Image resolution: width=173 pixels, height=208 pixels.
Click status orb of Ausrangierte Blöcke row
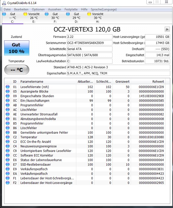click(x=8, y=91)
